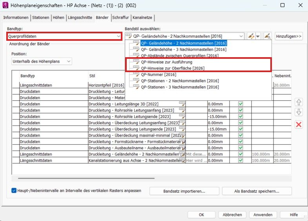Collapse the Bandstil auswählen dropdown
This screenshot has height=221, width=308.
point(241,36)
